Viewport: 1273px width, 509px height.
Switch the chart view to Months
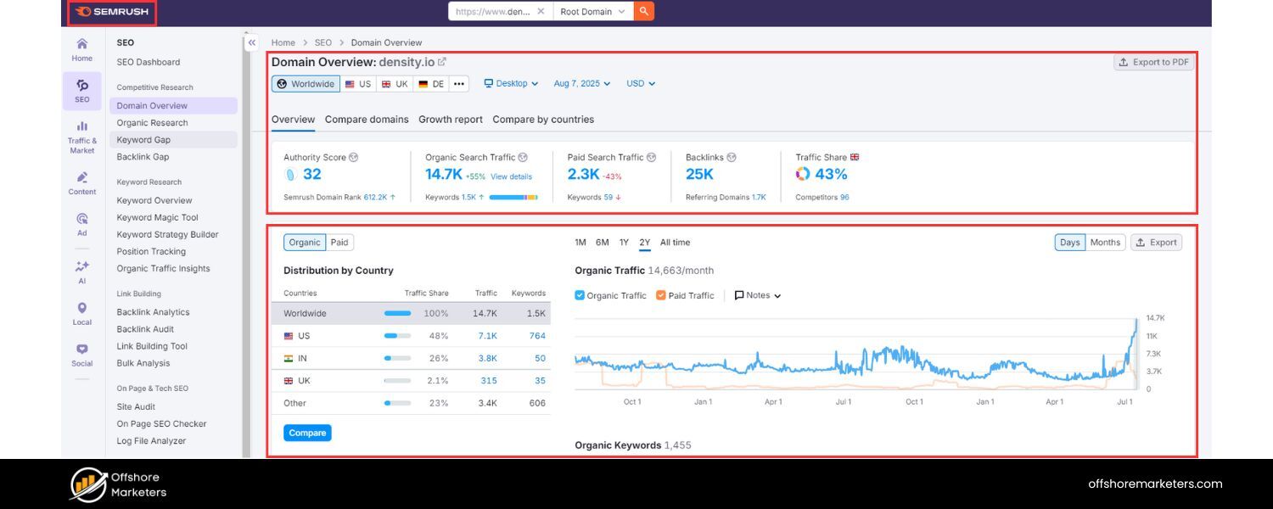click(x=1104, y=242)
